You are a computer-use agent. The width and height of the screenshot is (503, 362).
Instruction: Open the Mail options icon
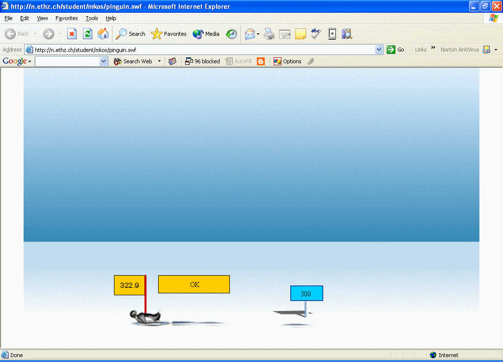point(251,34)
